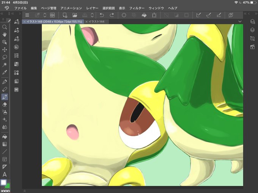Open the Layer panel stack icon
The height and width of the screenshot is (193, 258).
[x=252, y=30]
